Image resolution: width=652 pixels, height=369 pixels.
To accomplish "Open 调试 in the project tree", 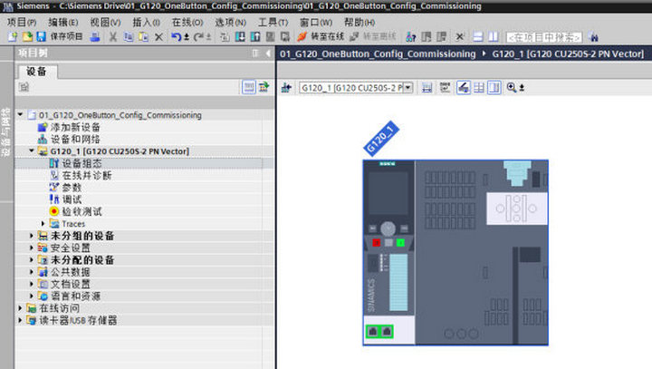I will pos(72,199).
